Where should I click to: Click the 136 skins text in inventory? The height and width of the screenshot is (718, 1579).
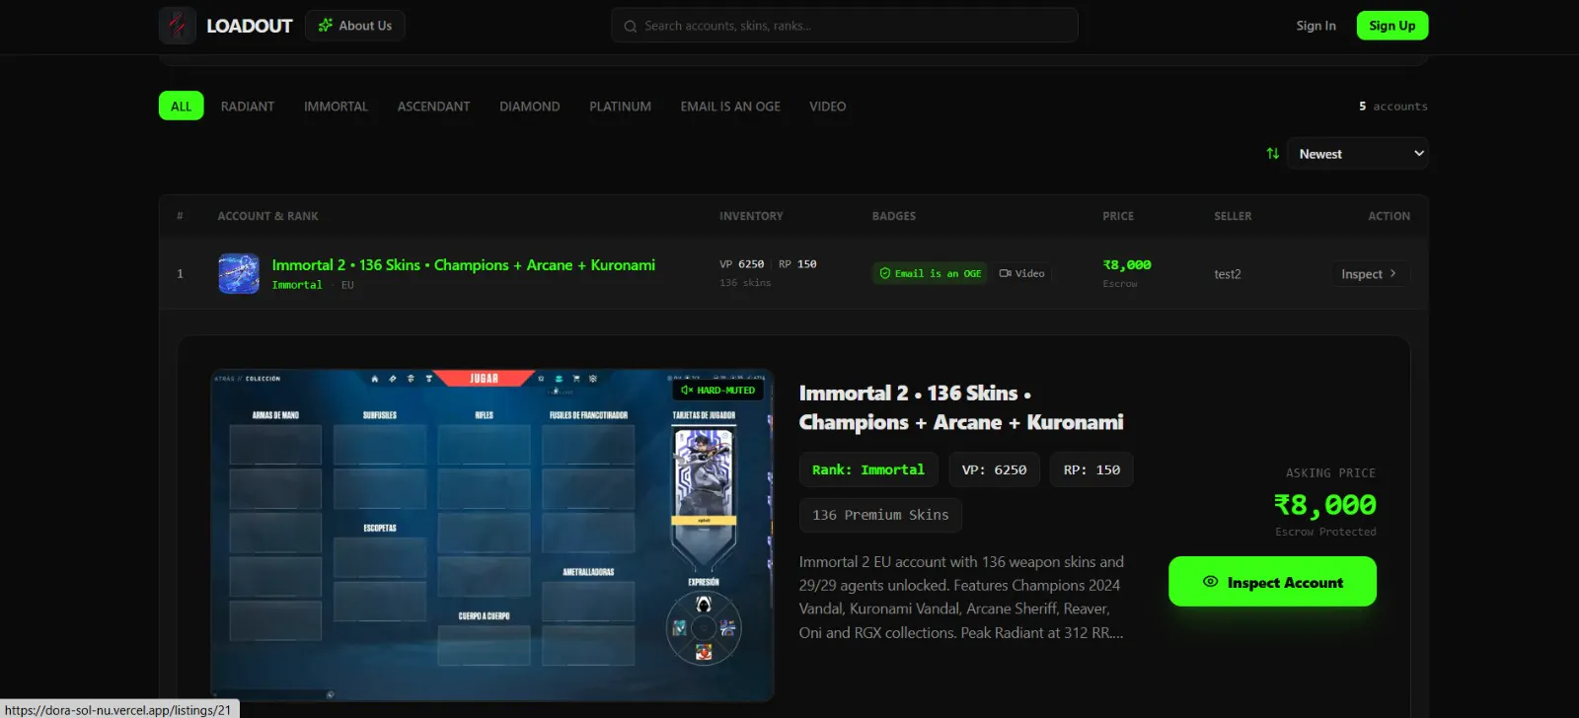tap(745, 283)
